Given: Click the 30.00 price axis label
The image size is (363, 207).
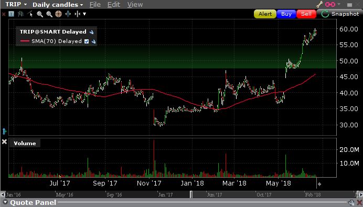Looking at the screenshot, I should pyautogui.click(x=349, y=125).
